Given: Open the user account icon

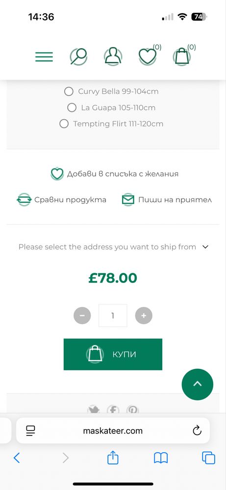Looking at the screenshot, I should click(x=113, y=56).
